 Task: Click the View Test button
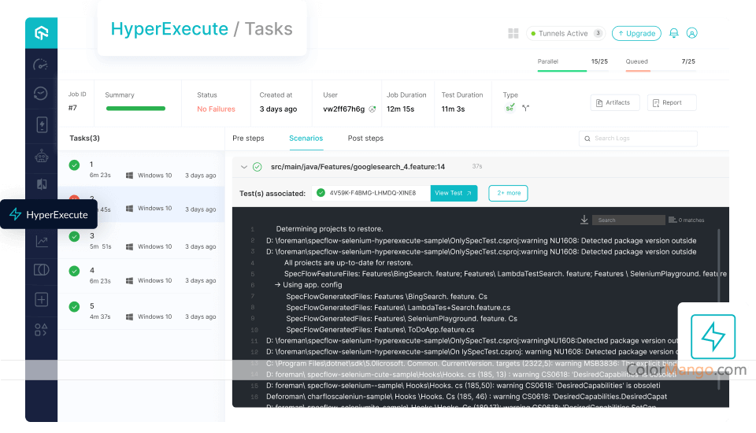(454, 193)
